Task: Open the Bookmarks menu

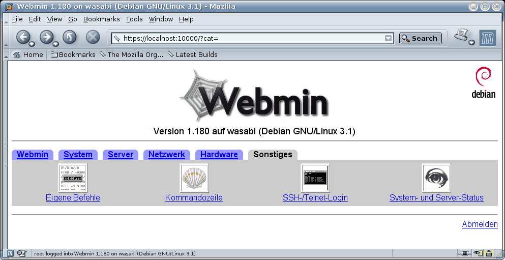Action: tap(101, 19)
